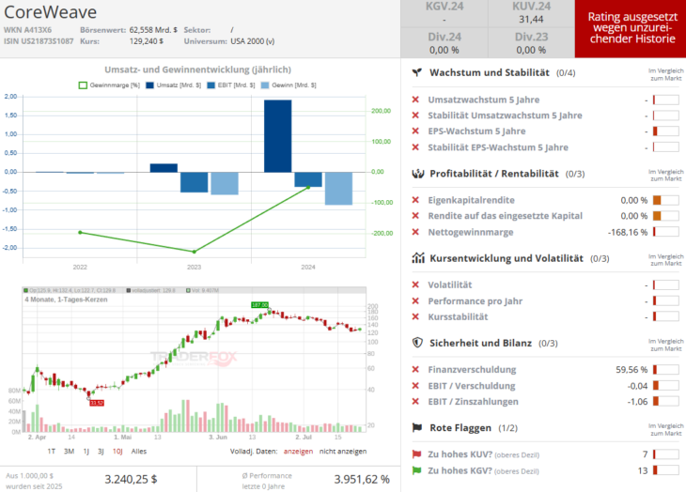686x492 pixels.
Task: Click the Div.24 value 0,00 %
Action: point(444,51)
